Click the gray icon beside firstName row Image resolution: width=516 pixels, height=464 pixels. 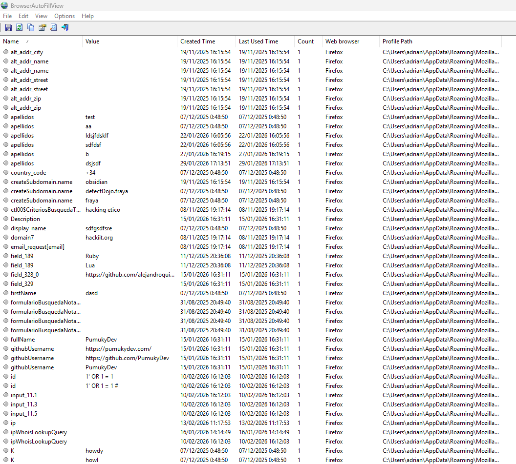click(6, 293)
